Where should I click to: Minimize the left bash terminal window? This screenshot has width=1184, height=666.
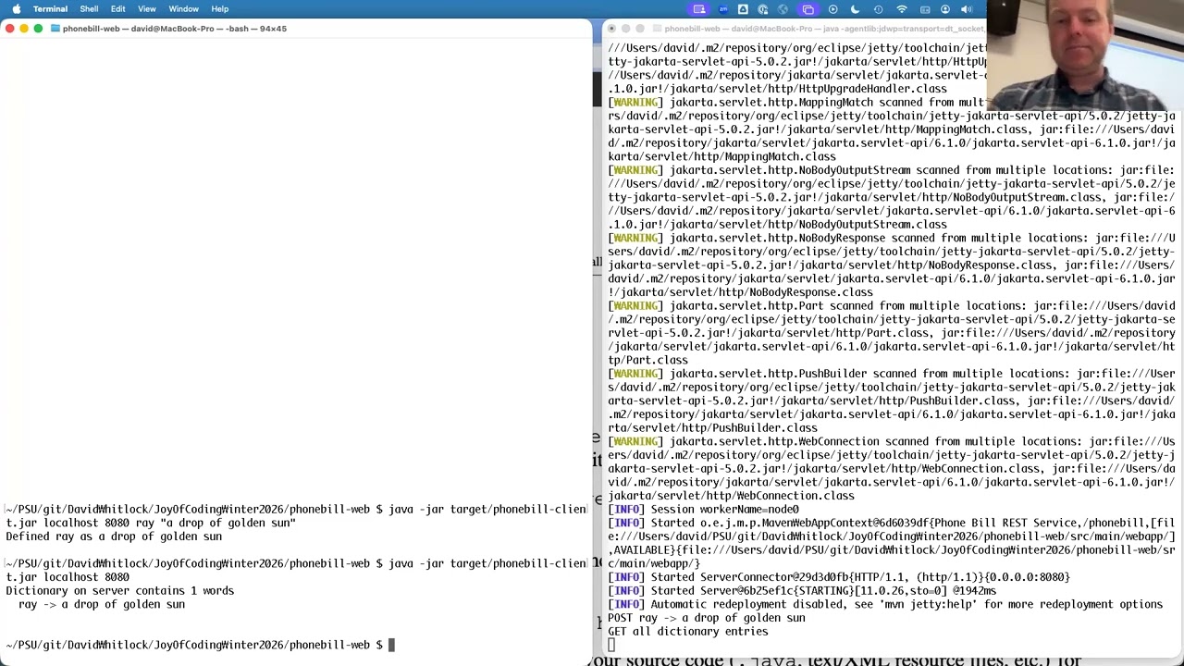[x=24, y=29]
